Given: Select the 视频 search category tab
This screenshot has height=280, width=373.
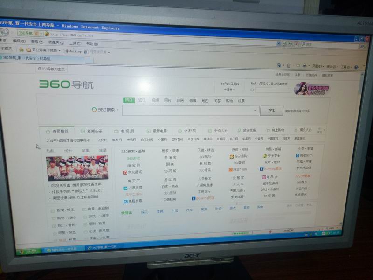Looking at the screenshot, I should coord(155,100).
